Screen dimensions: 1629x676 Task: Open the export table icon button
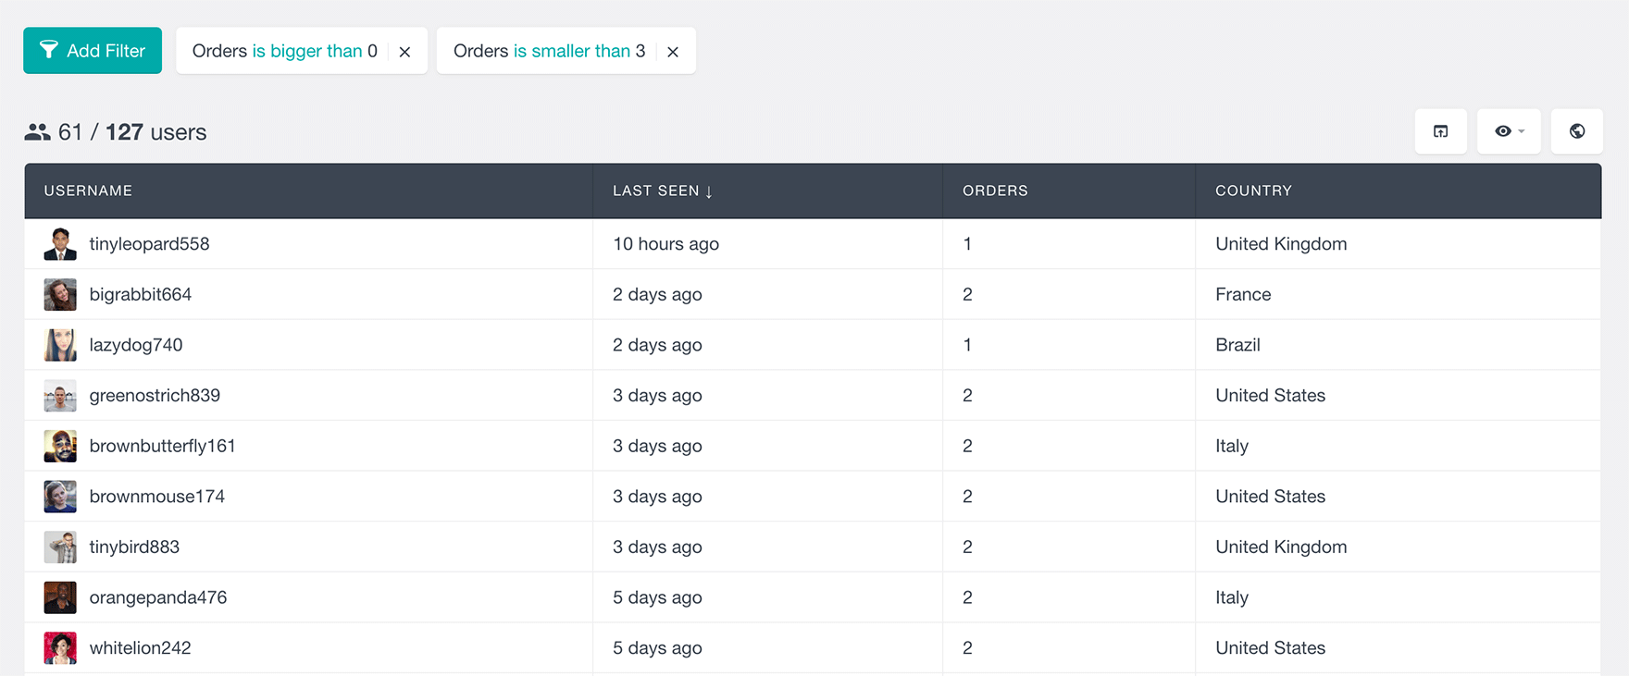click(1440, 131)
